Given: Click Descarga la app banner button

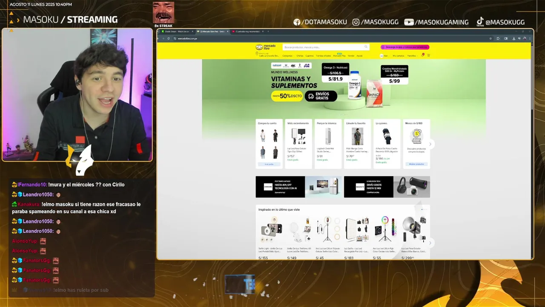Looking at the screenshot, I should (405, 47).
